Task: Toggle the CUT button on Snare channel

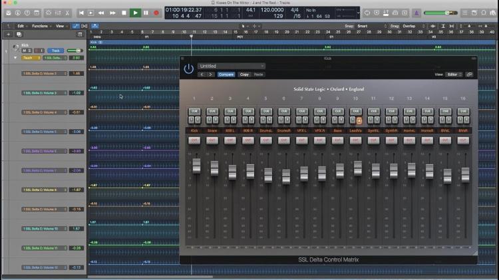Action: click(212, 140)
